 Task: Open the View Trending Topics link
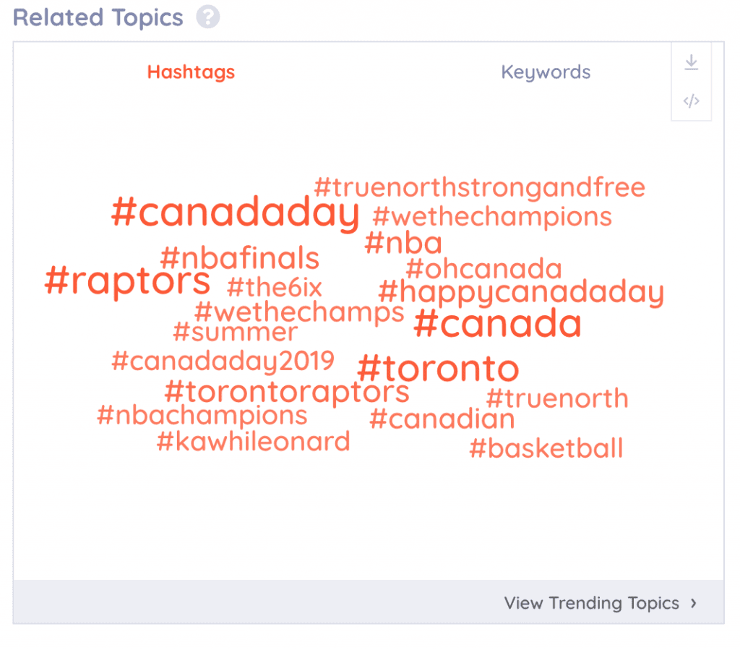pos(591,603)
